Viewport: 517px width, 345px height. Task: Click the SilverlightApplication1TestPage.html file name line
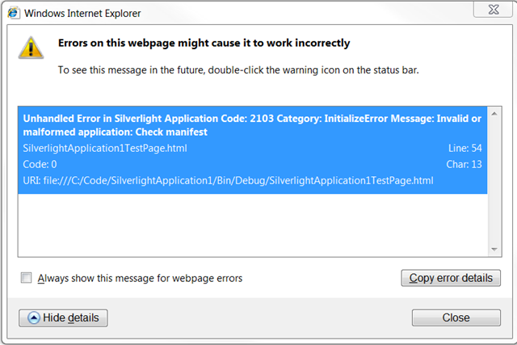105,148
